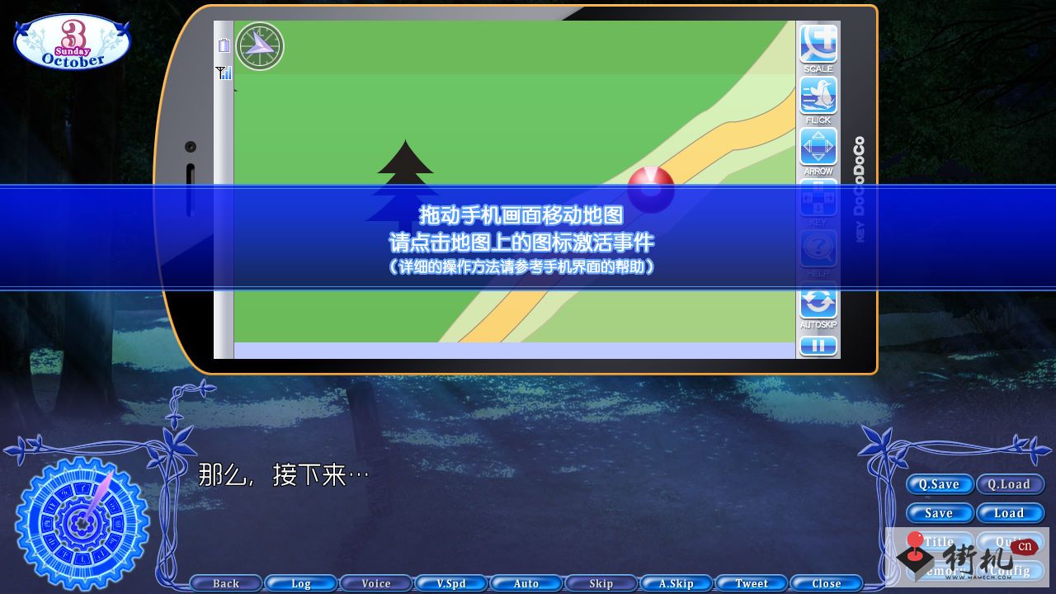Toggle Skip mode
The width and height of the screenshot is (1056, 594).
601,583
